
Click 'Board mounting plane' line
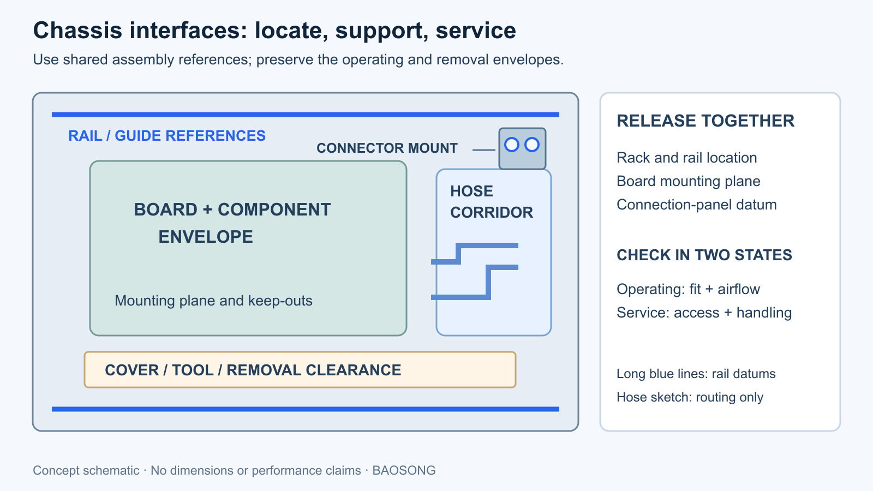coord(689,181)
